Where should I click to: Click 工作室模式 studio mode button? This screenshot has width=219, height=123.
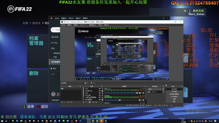click(x=174, y=97)
